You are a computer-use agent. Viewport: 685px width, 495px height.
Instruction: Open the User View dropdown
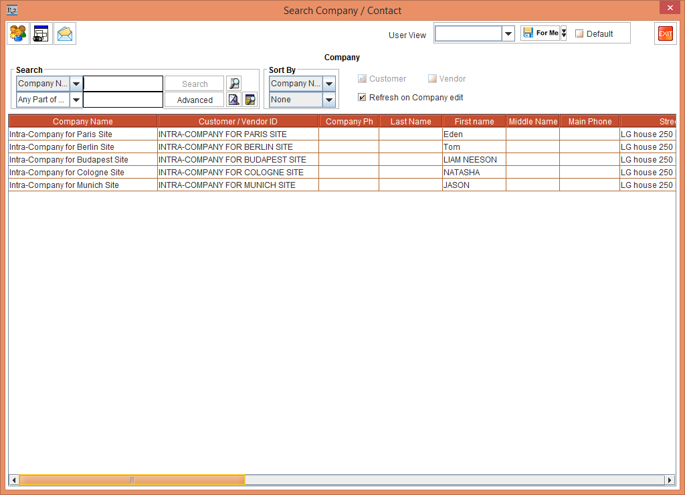click(508, 33)
